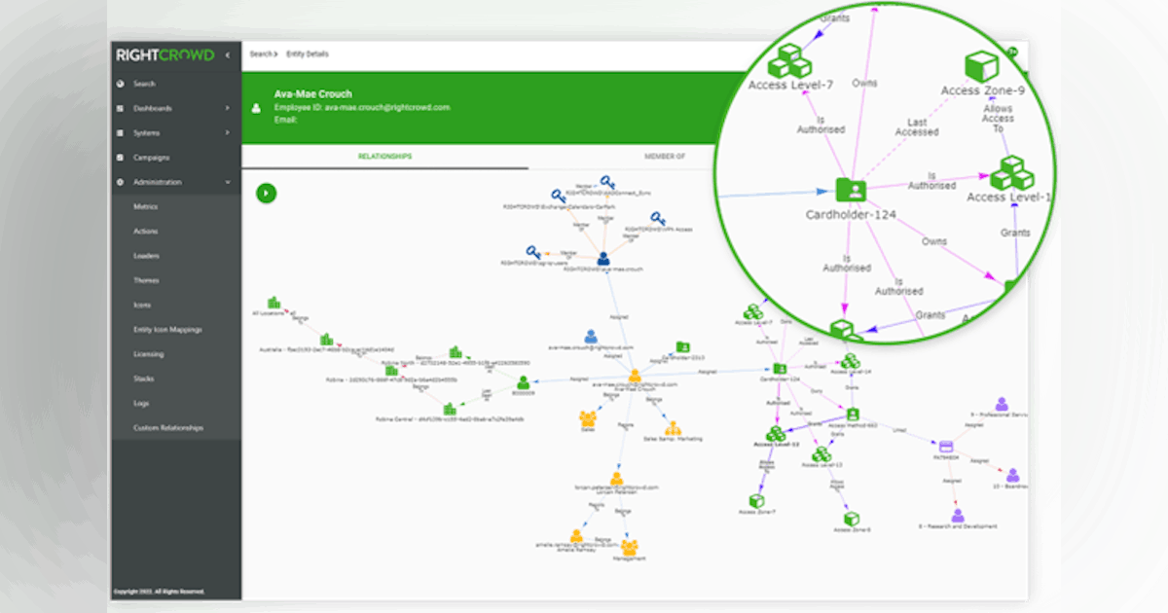Screen dimensions: 1168x613
Task: Select the Access Zone-8 cube node
Action: tap(851, 520)
